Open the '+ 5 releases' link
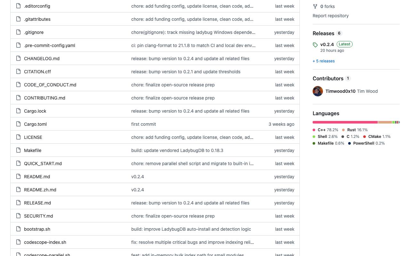 (324, 61)
